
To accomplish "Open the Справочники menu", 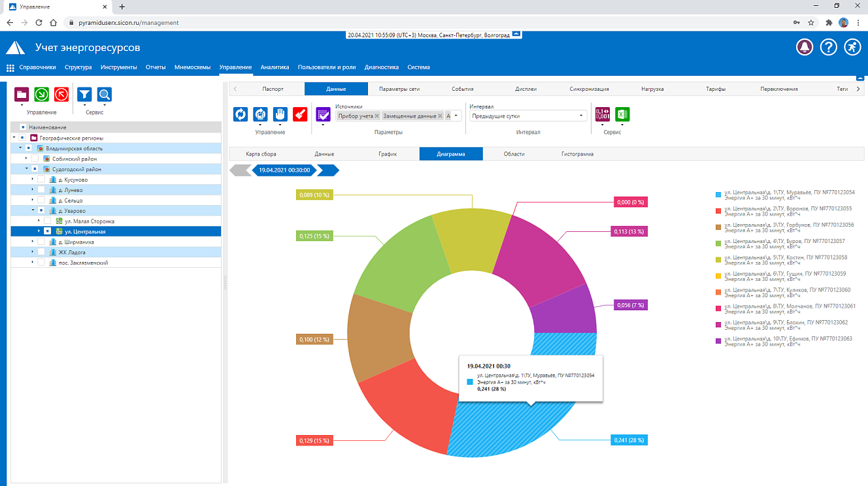I will pos(37,67).
